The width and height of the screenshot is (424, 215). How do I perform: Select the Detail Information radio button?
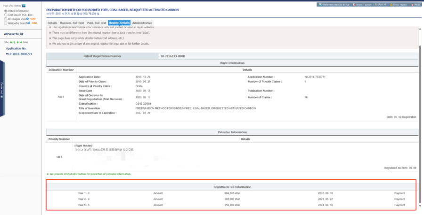pyautogui.click(x=6, y=11)
